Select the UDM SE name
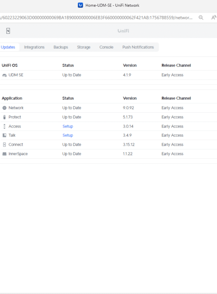The height and width of the screenshot is (294, 217). [16, 75]
